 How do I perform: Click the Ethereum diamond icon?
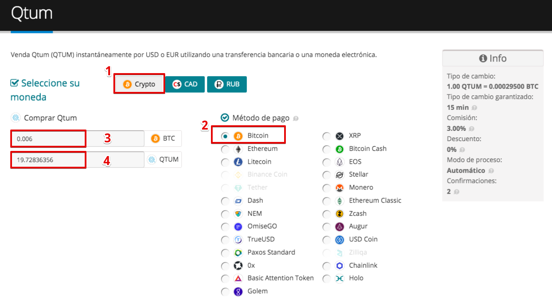(238, 149)
